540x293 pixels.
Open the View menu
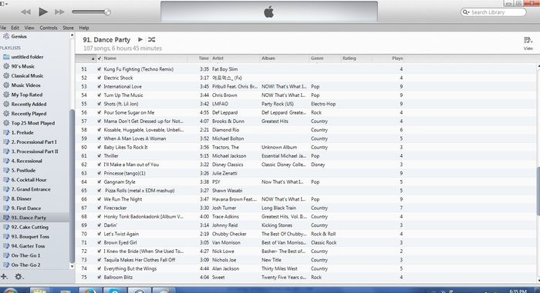pyautogui.click(x=29, y=28)
